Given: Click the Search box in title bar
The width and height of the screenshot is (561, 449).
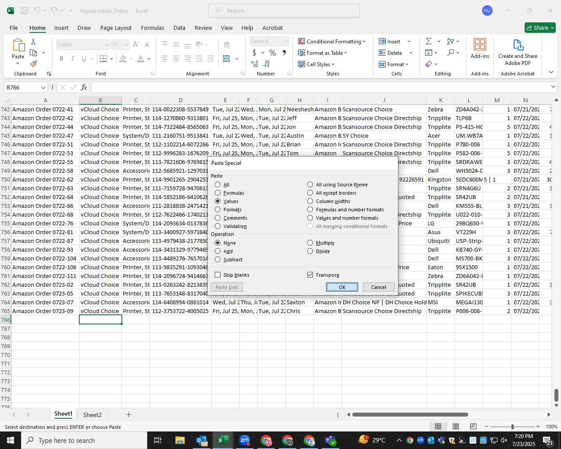Looking at the screenshot, I should (x=284, y=11).
